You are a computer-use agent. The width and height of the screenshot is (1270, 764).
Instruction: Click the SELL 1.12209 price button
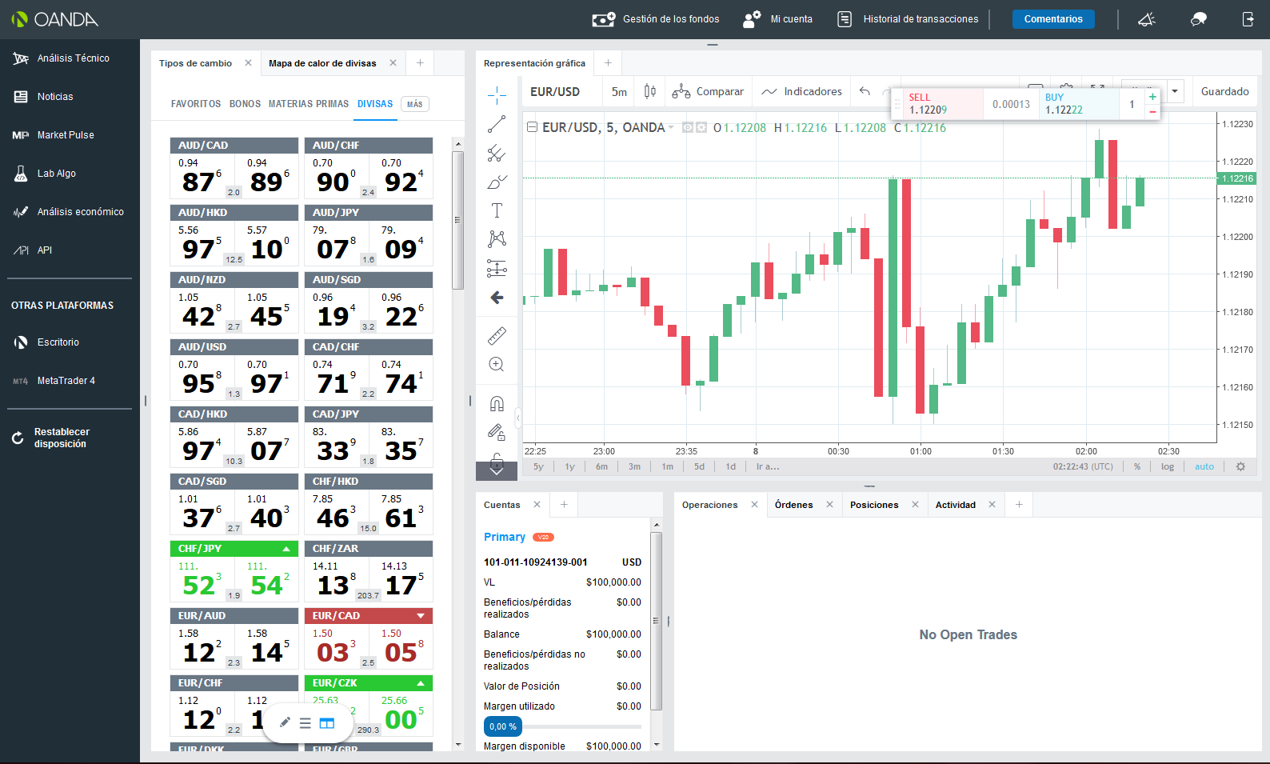point(944,104)
